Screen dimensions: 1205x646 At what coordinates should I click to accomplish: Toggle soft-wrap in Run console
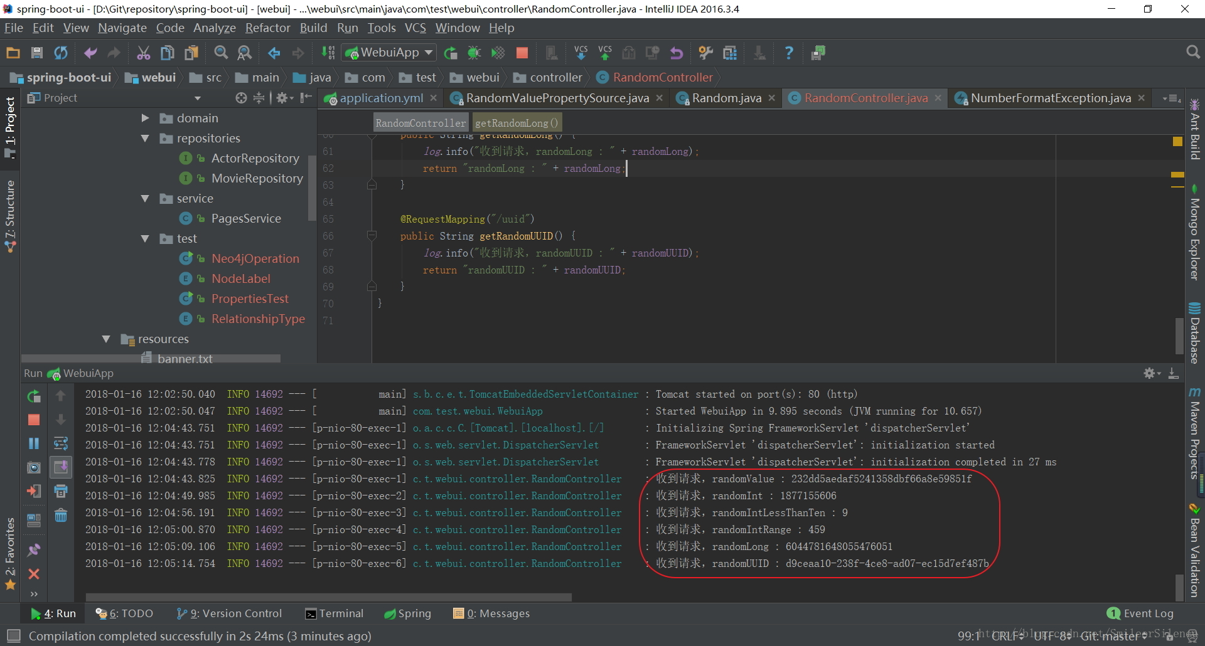coord(61,443)
